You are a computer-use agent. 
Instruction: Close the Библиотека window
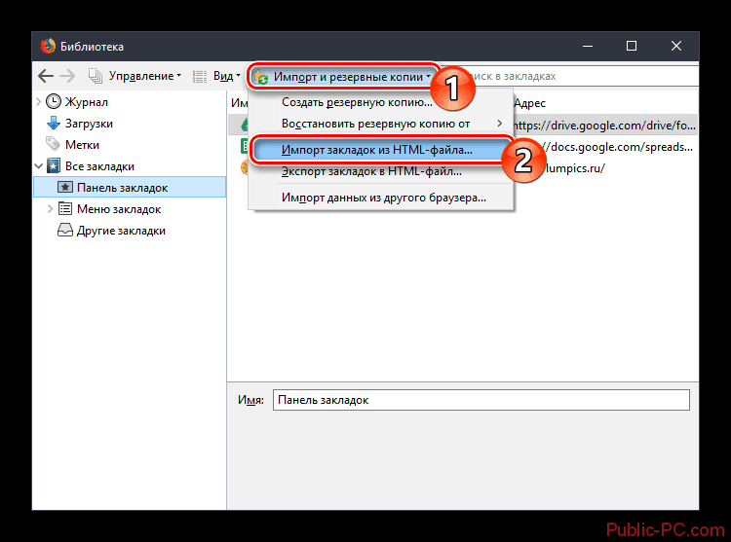(676, 46)
